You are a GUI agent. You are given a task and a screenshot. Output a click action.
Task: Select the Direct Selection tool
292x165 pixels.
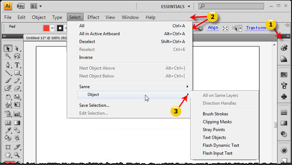(17, 48)
